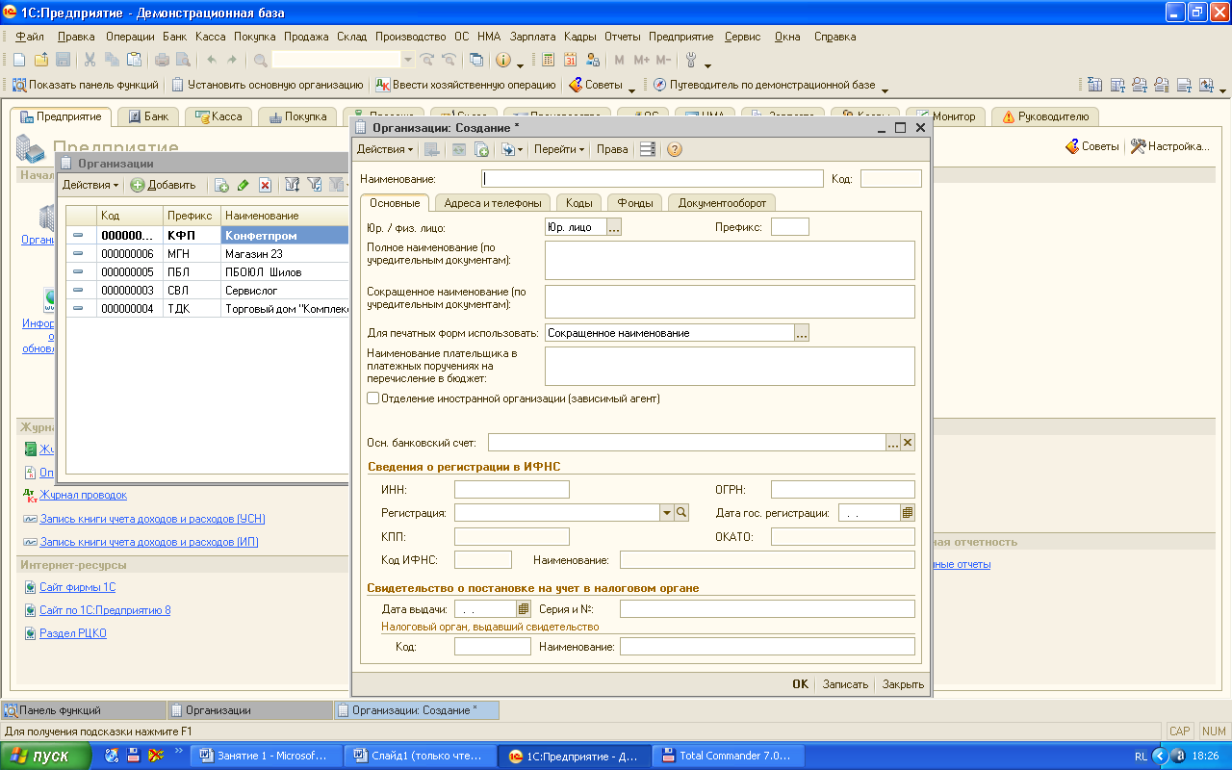The height and width of the screenshot is (770, 1232).
Task: Click the OK button in creation form
Action: [801, 684]
